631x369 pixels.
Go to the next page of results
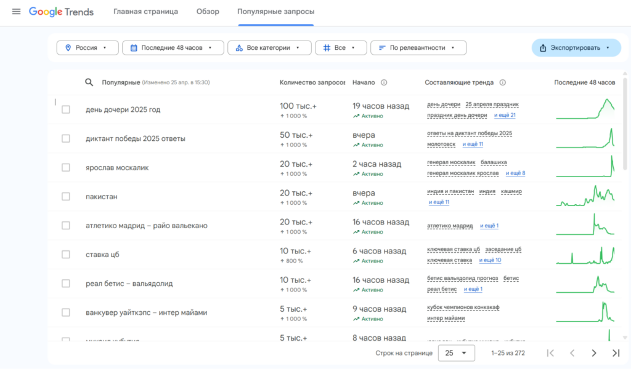click(594, 353)
